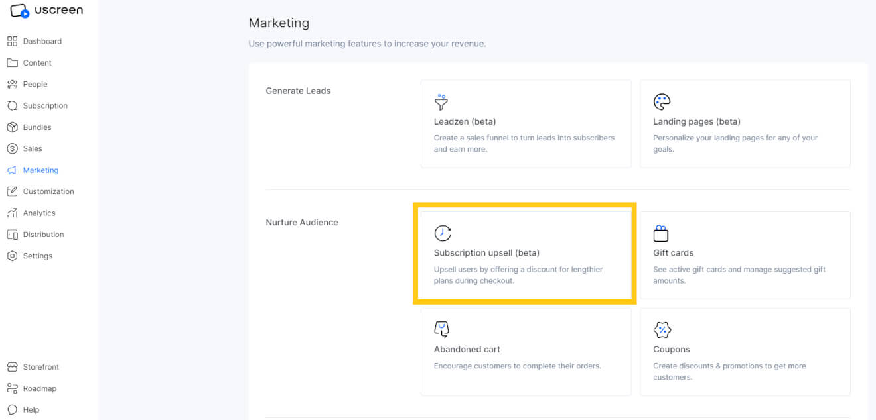Click the People icon in sidebar

click(x=12, y=84)
